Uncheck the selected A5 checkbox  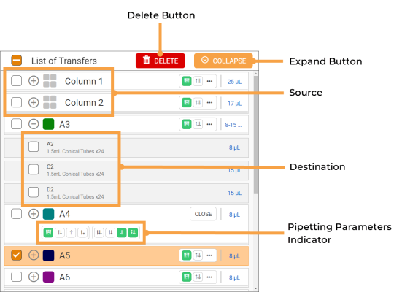point(16,255)
